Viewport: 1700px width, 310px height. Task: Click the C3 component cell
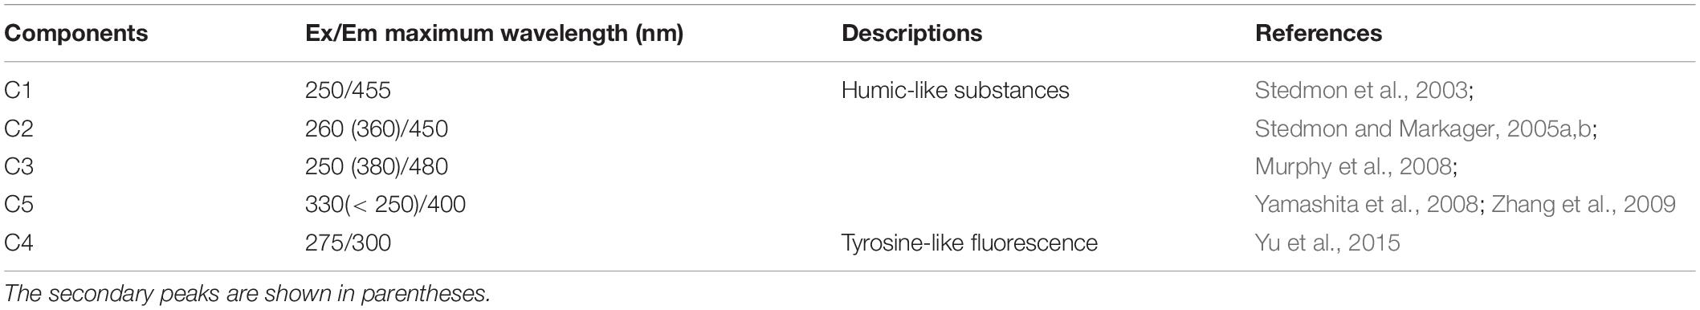[x=18, y=166]
